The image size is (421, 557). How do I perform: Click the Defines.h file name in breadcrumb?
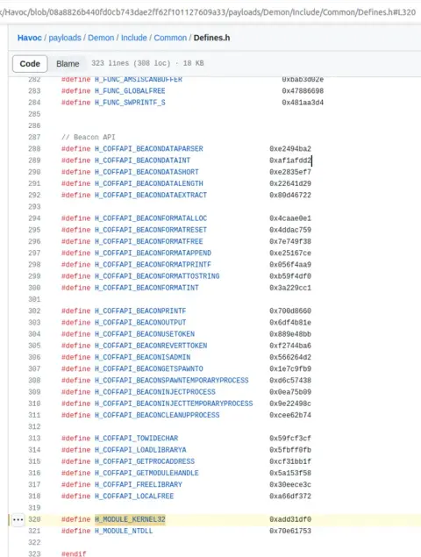tap(211, 38)
